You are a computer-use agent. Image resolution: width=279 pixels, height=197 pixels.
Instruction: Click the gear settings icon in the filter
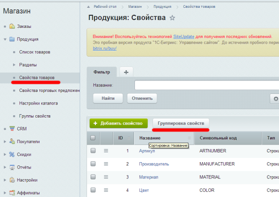pos(275,98)
